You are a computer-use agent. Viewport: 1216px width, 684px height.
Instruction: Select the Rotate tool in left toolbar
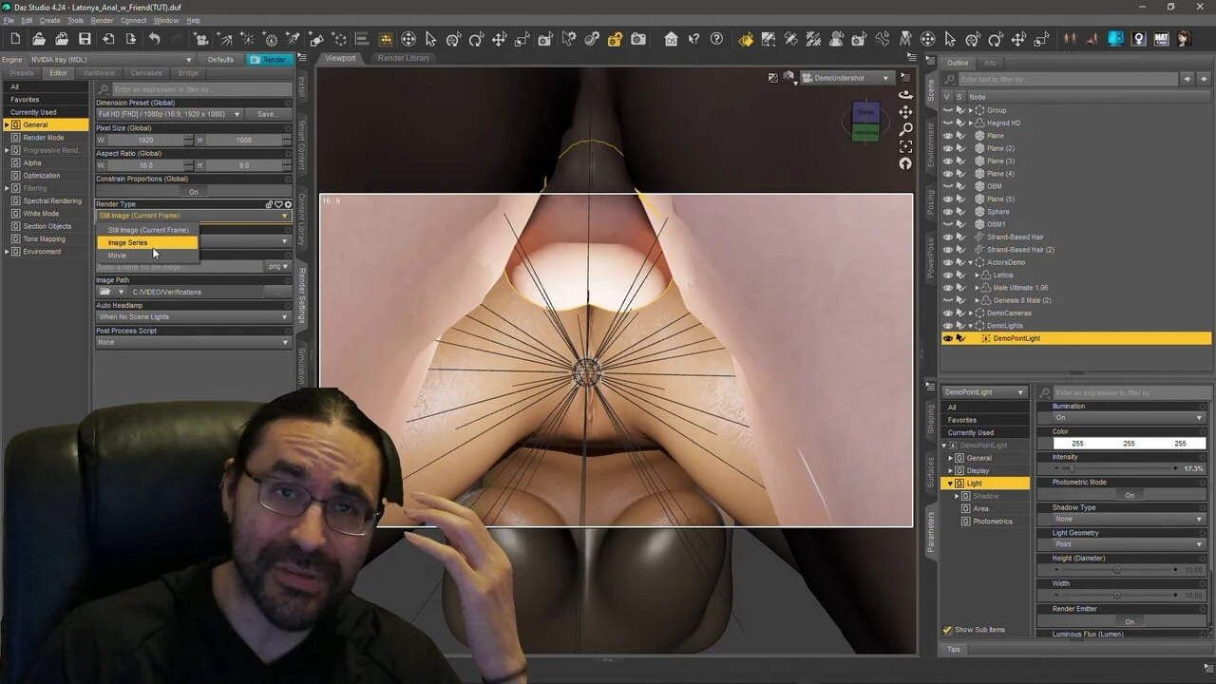[x=476, y=39]
